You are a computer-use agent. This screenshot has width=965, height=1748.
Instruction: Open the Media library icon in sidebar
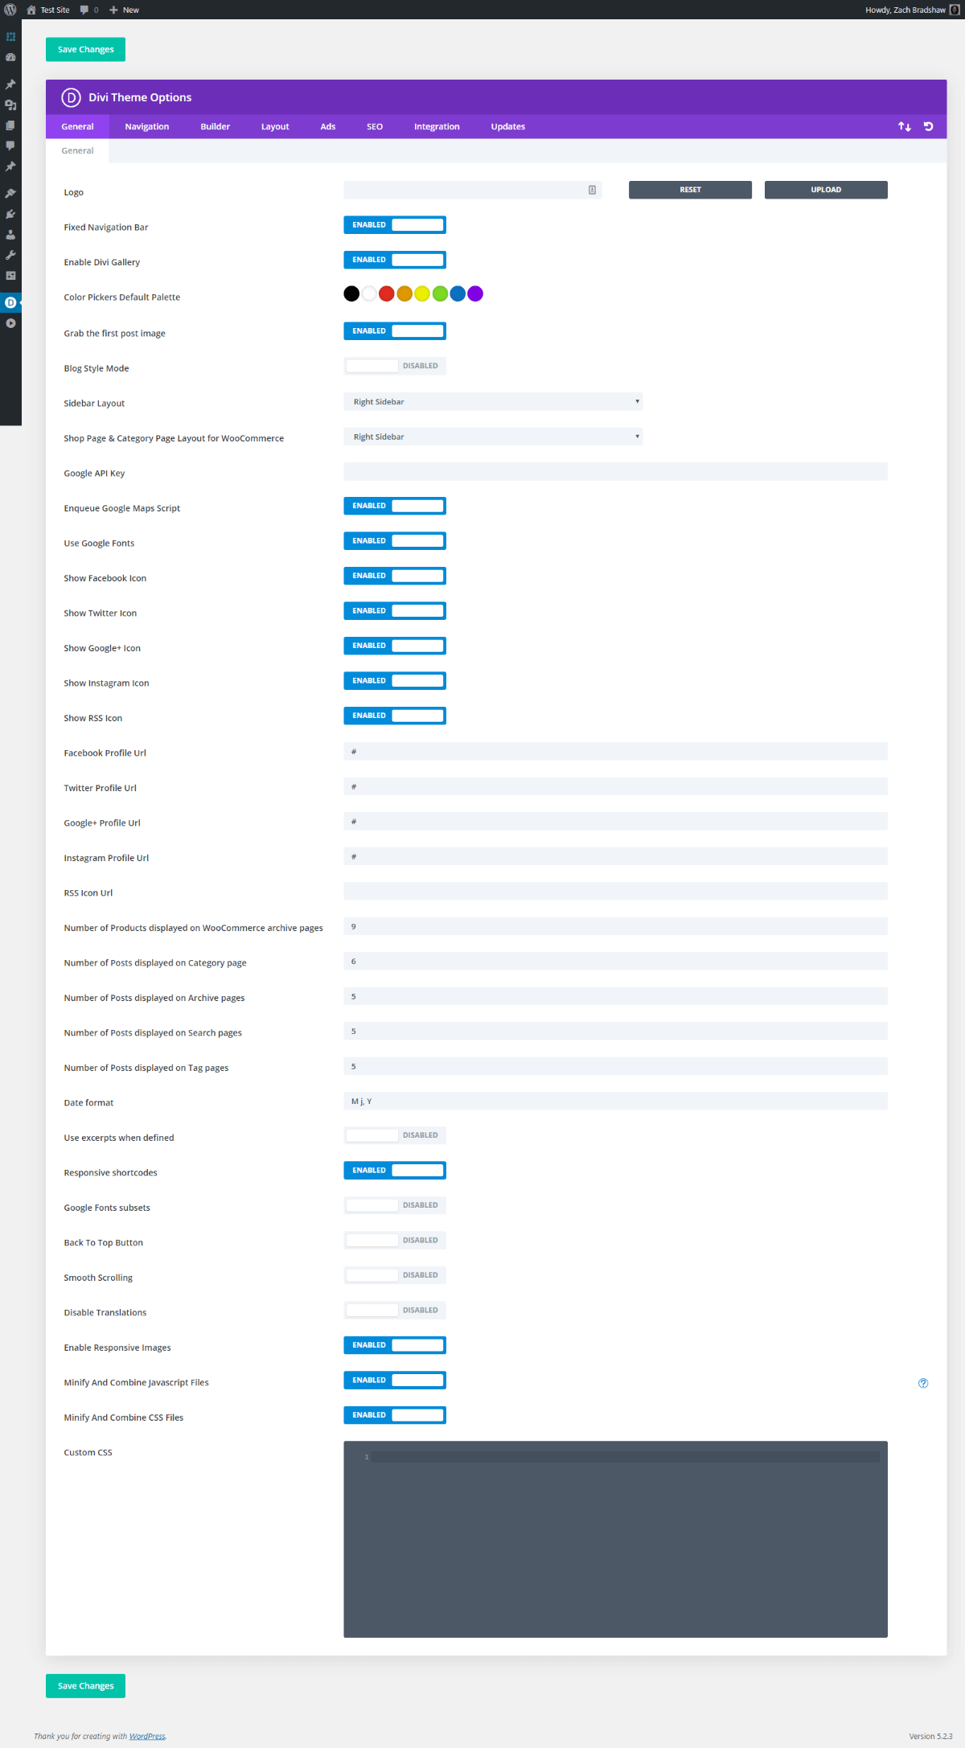coord(10,105)
